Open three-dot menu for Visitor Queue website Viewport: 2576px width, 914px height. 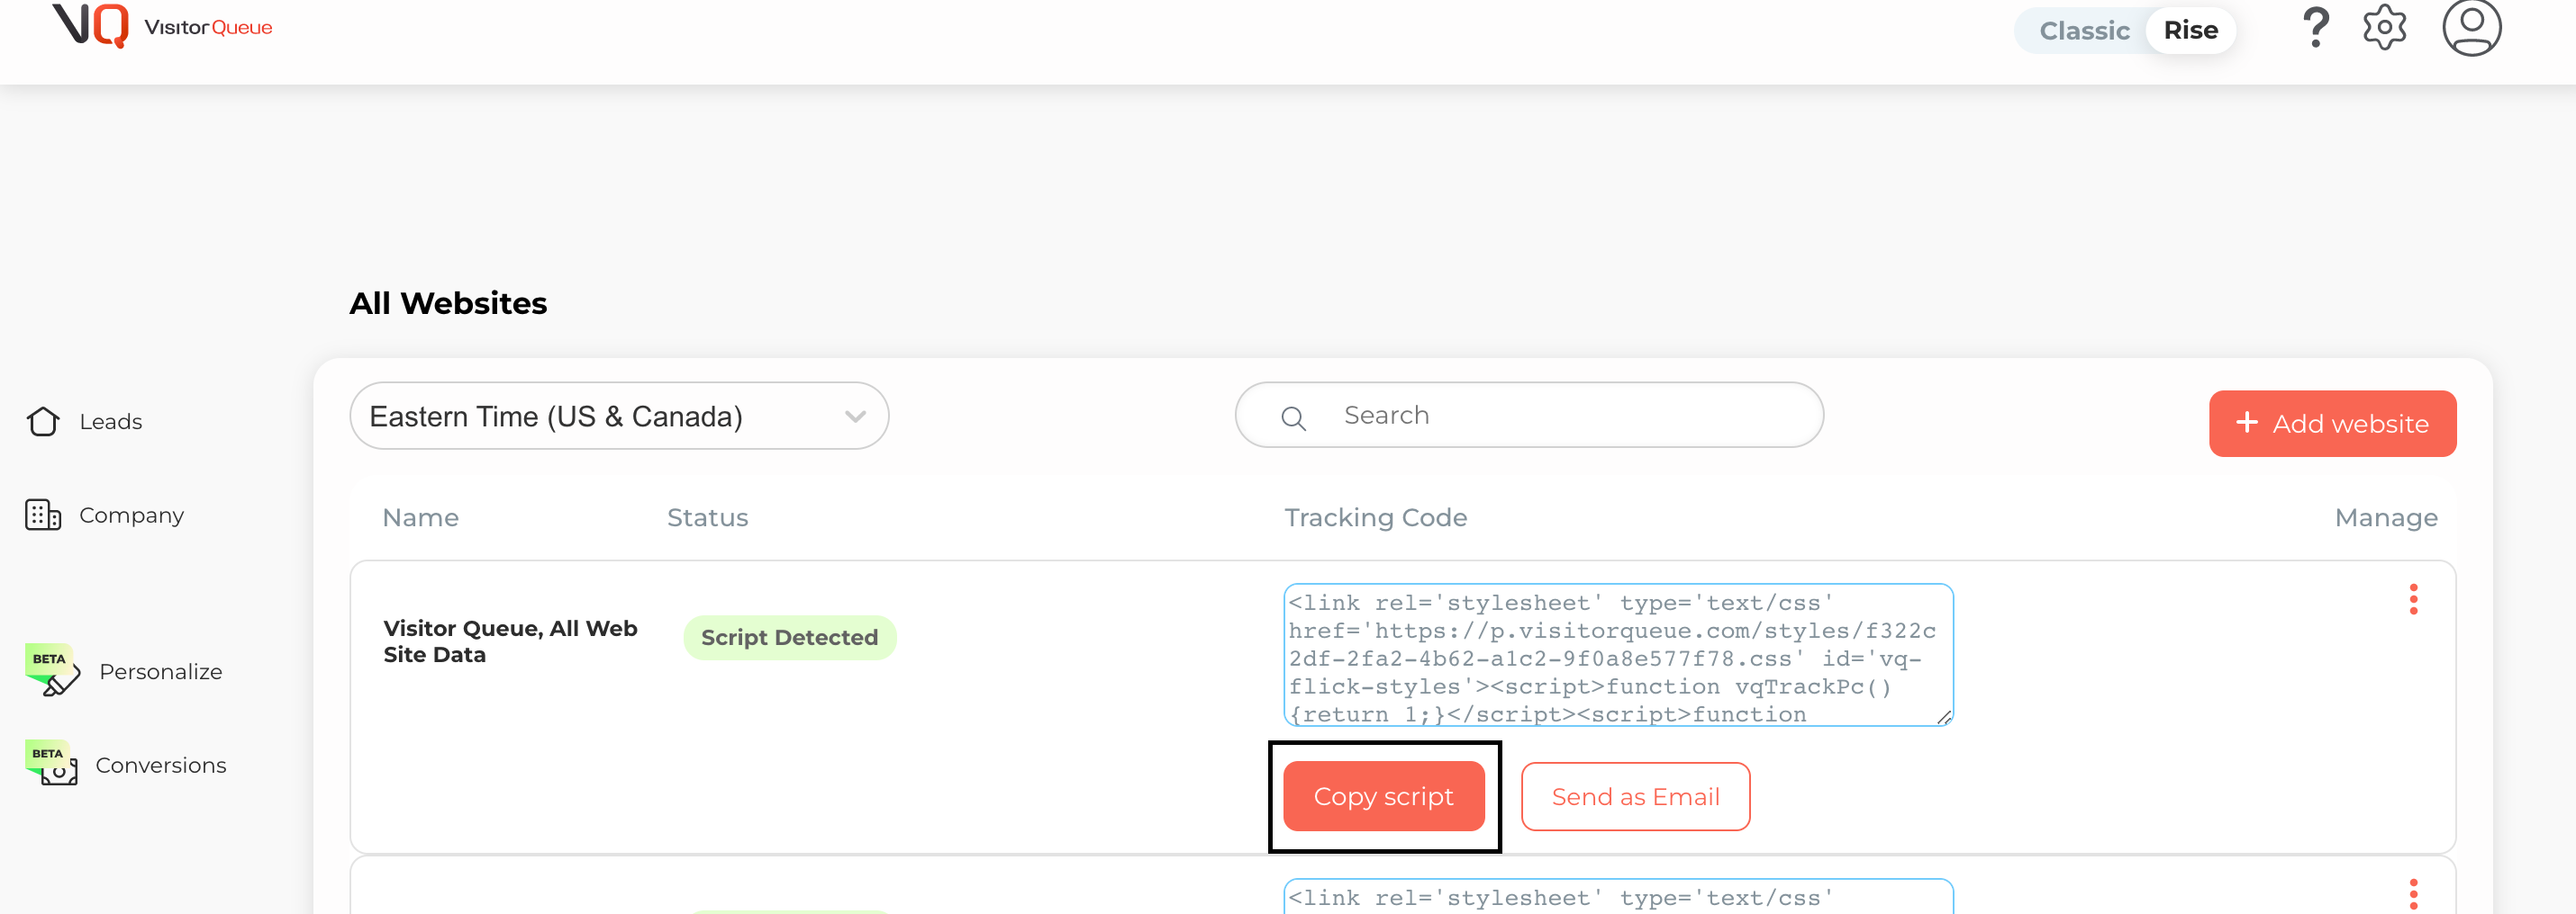point(2413,599)
